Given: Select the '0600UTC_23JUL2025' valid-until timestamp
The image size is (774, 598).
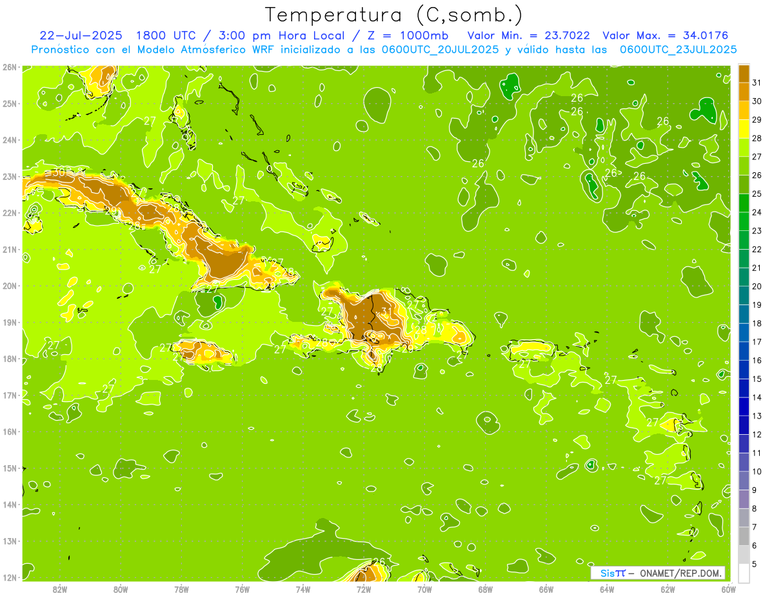Looking at the screenshot, I should [678, 50].
